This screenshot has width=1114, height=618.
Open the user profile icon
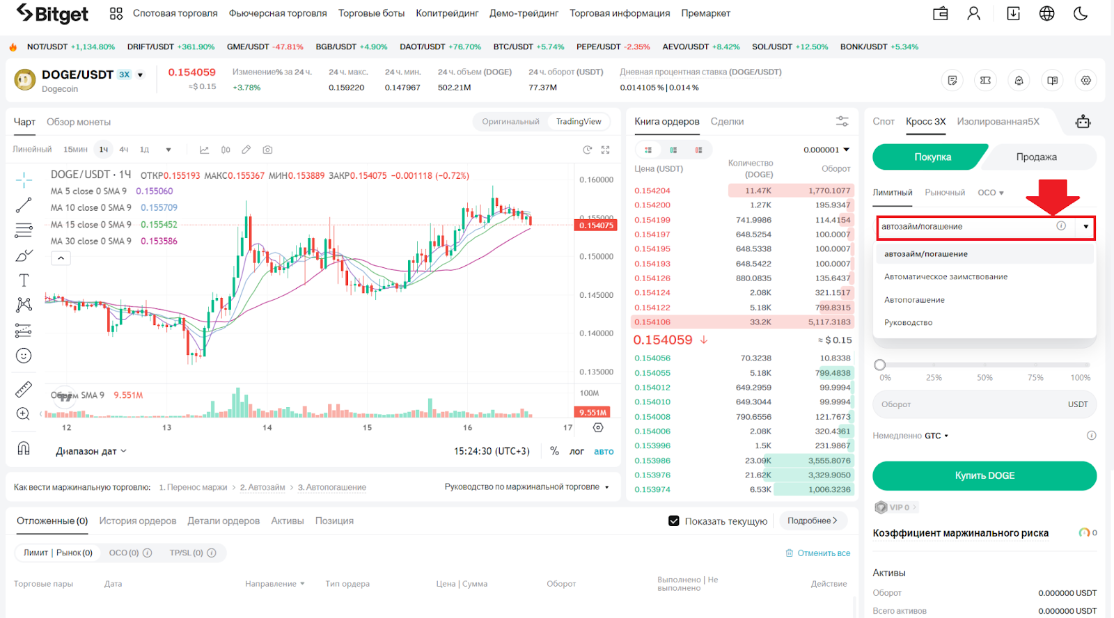tap(974, 13)
